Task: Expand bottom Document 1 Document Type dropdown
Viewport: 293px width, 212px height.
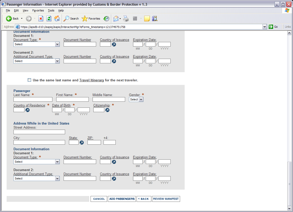Action: coord(57,162)
